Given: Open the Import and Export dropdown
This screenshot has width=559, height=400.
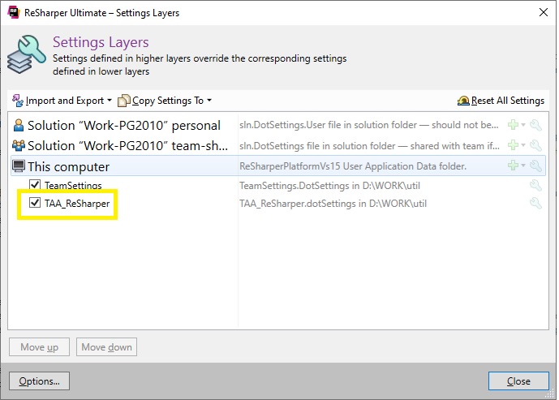Looking at the screenshot, I should [62, 101].
